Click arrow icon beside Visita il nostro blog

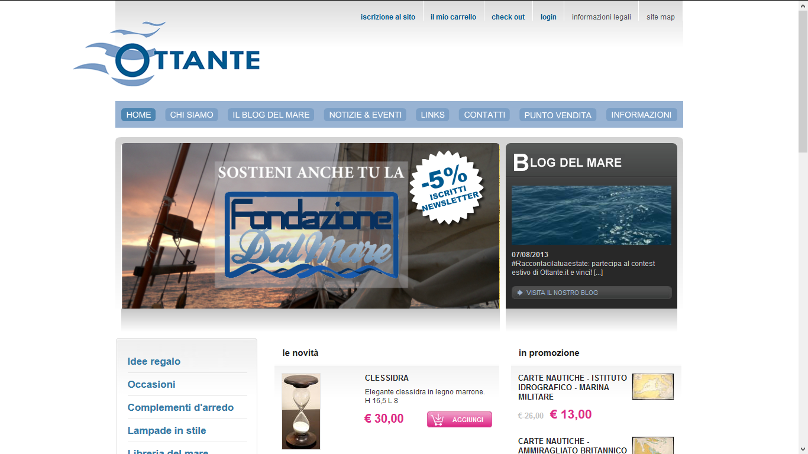520,293
